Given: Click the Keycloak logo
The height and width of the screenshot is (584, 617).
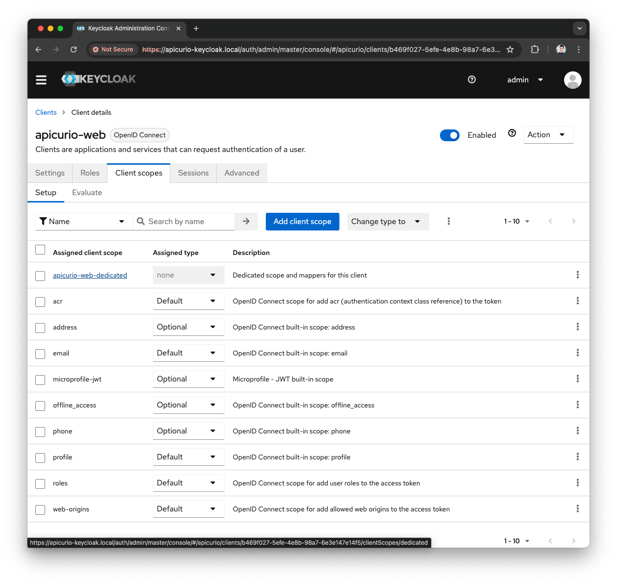Looking at the screenshot, I should point(98,79).
